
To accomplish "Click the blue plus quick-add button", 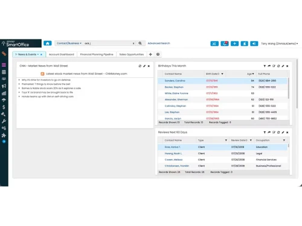I will coord(234,43).
